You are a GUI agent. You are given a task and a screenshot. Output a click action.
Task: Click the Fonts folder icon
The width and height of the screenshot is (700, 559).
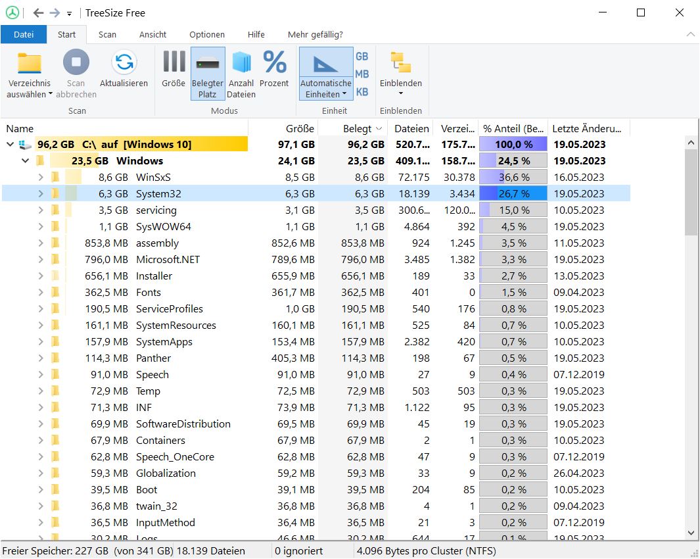(x=55, y=292)
